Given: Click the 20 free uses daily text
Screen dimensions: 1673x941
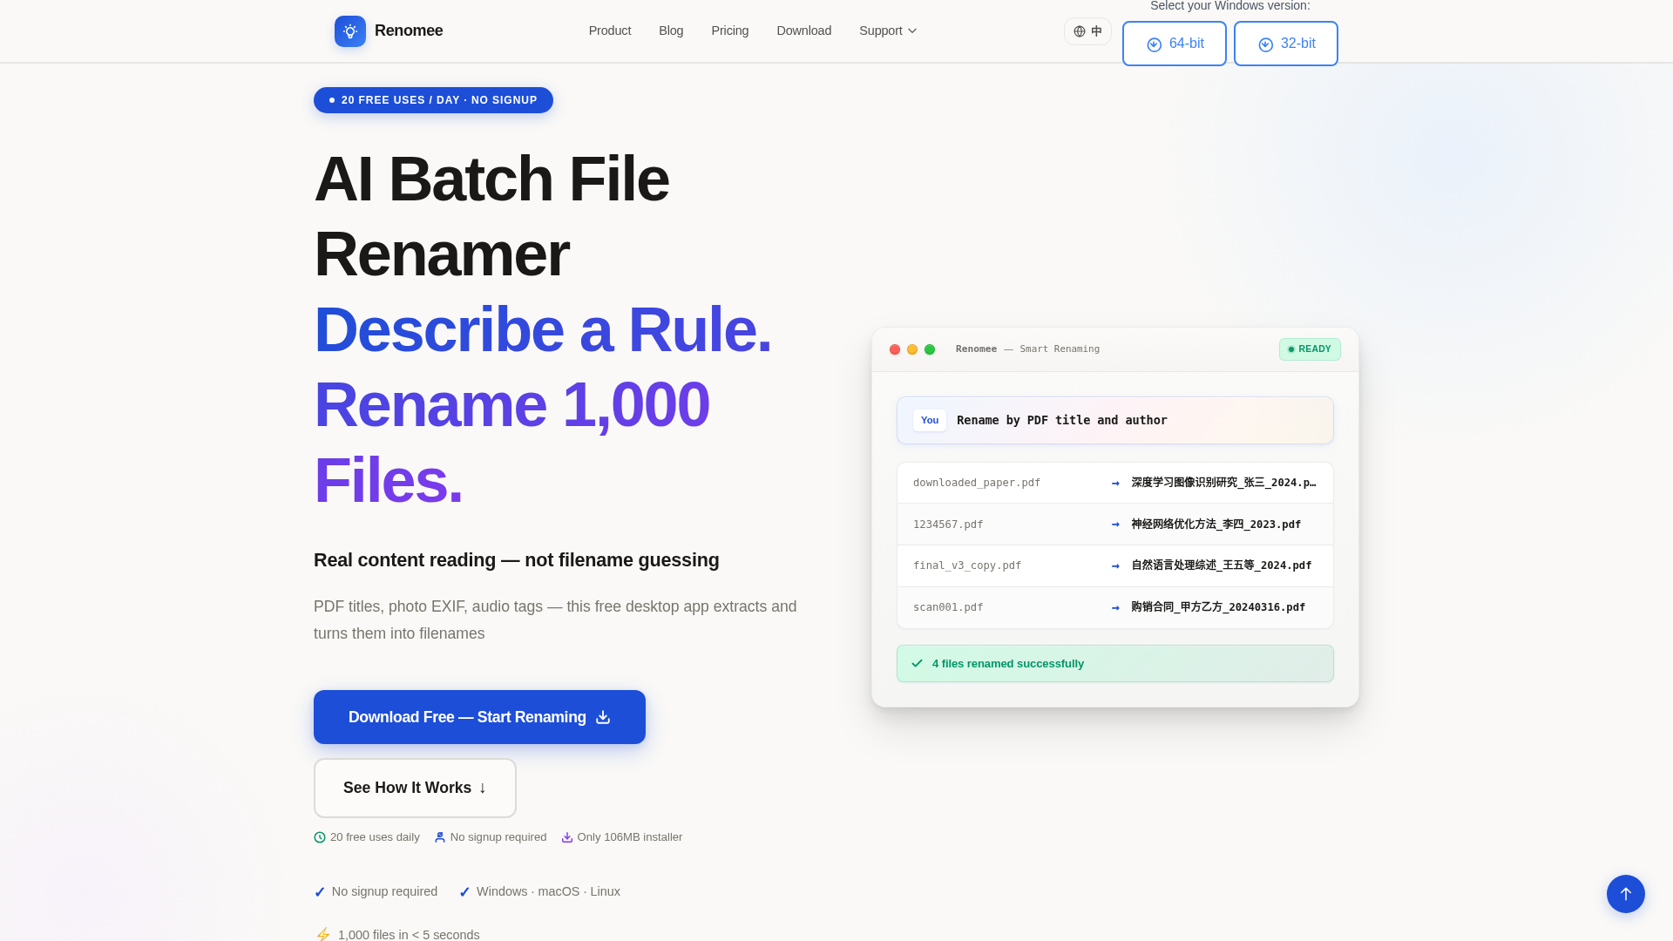Looking at the screenshot, I should point(375,837).
